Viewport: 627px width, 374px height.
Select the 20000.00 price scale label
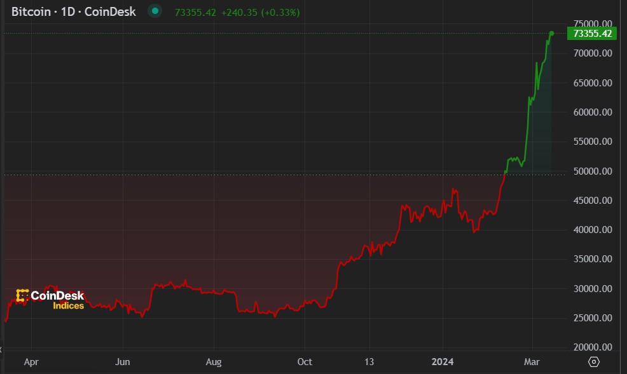(593, 347)
